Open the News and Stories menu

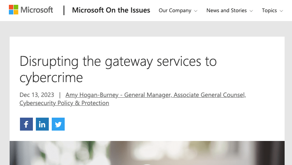(226, 10)
